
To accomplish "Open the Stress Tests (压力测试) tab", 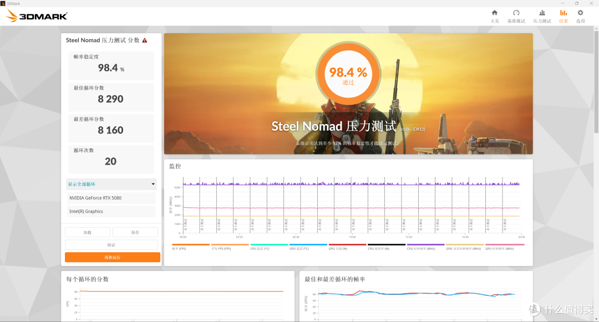I will [x=542, y=17].
